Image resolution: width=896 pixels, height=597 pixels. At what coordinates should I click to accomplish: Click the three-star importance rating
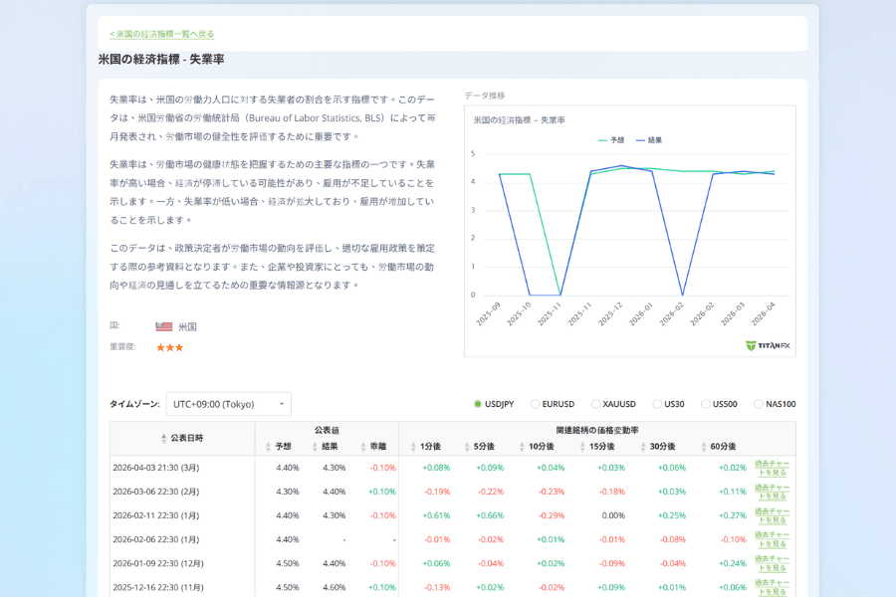click(169, 347)
